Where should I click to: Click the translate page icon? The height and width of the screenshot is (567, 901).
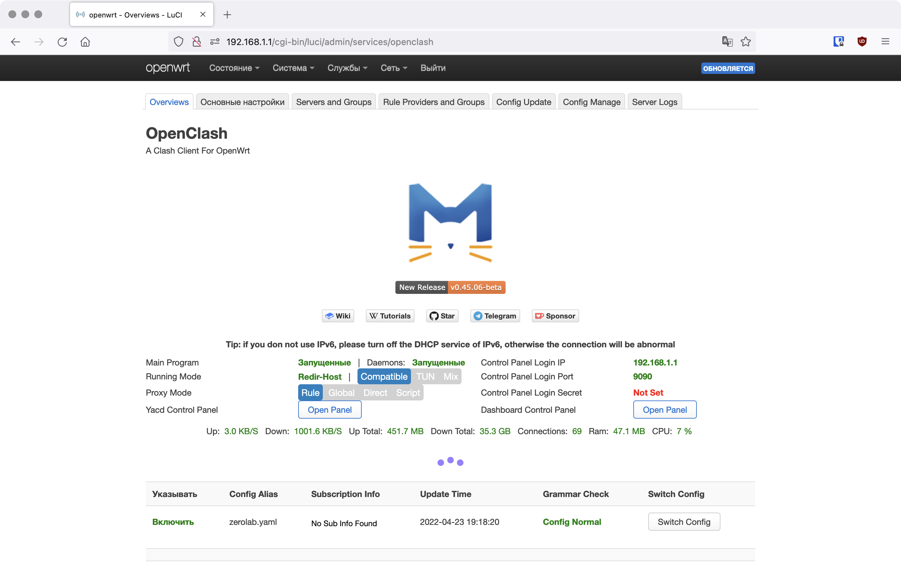727,41
